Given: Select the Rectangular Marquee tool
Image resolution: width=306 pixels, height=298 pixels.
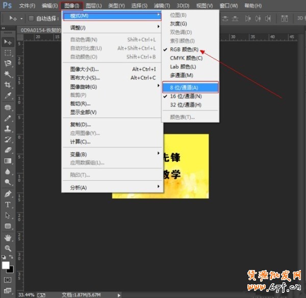Looking at the screenshot, I should (8, 52).
